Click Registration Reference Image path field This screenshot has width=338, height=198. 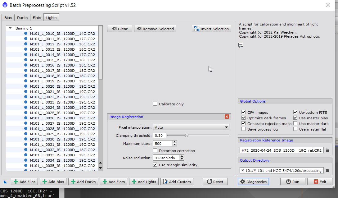point(282,150)
